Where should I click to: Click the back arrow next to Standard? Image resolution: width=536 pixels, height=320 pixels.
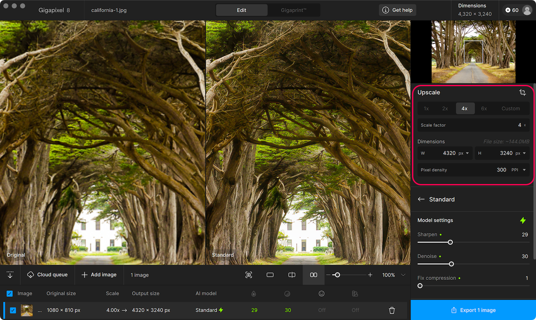click(421, 200)
